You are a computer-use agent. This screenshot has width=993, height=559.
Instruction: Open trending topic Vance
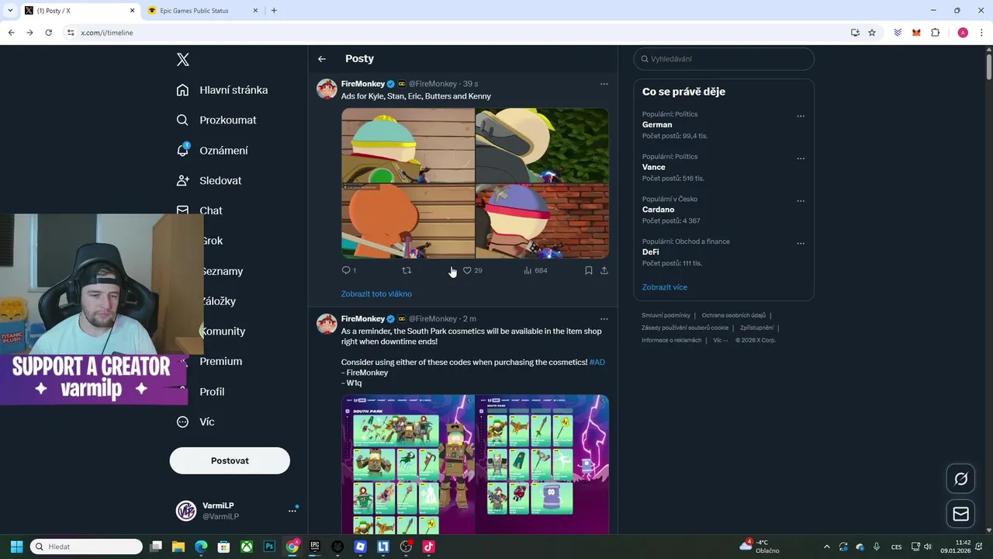(x=654, y=167)
